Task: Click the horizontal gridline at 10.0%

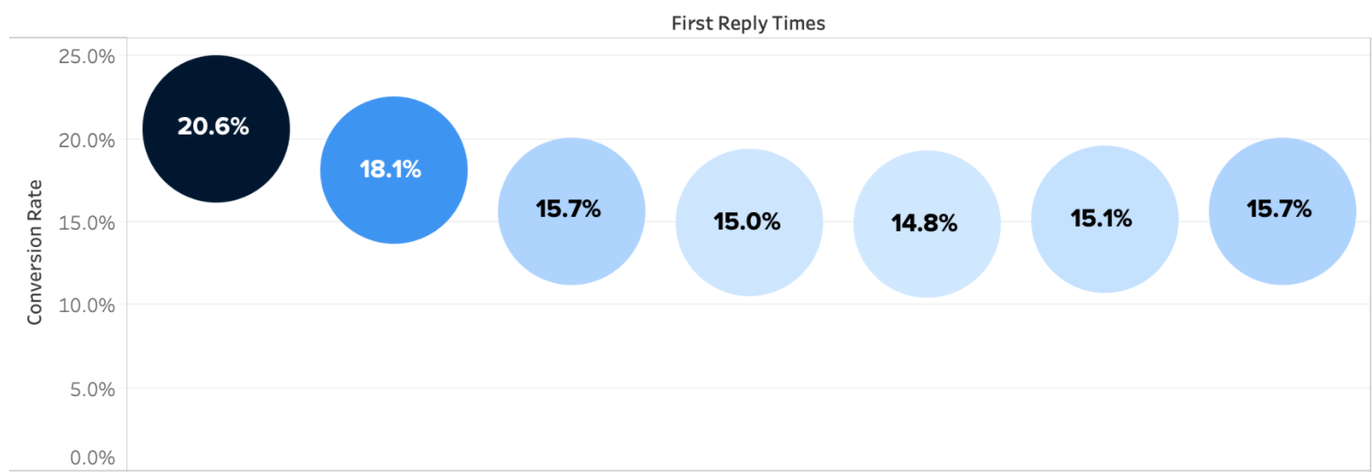Action: [749, 305]
